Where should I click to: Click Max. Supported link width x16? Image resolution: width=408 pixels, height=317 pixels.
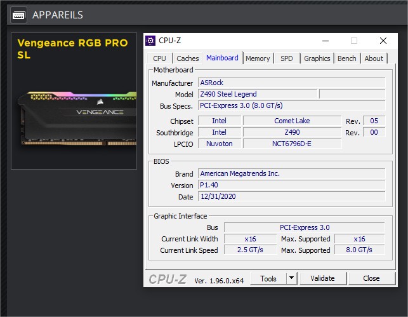pos(359,239)
